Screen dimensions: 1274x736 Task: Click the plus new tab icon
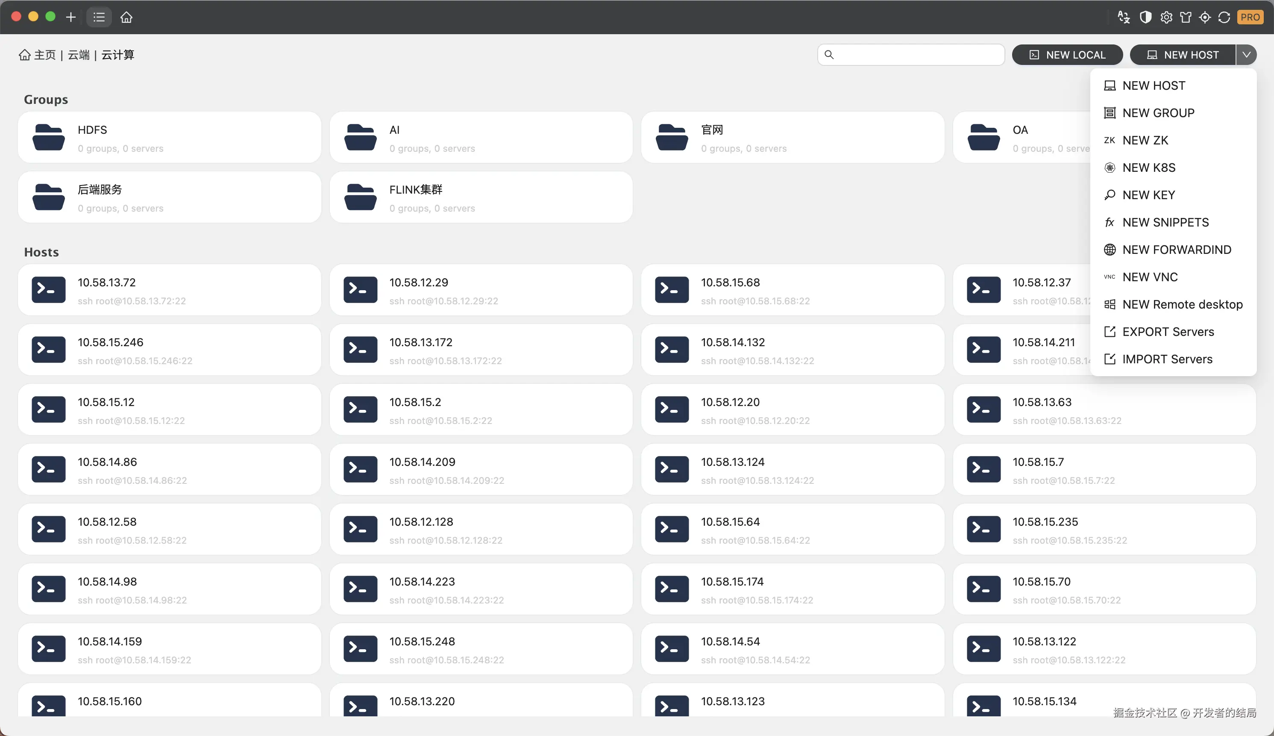[71, 17]
